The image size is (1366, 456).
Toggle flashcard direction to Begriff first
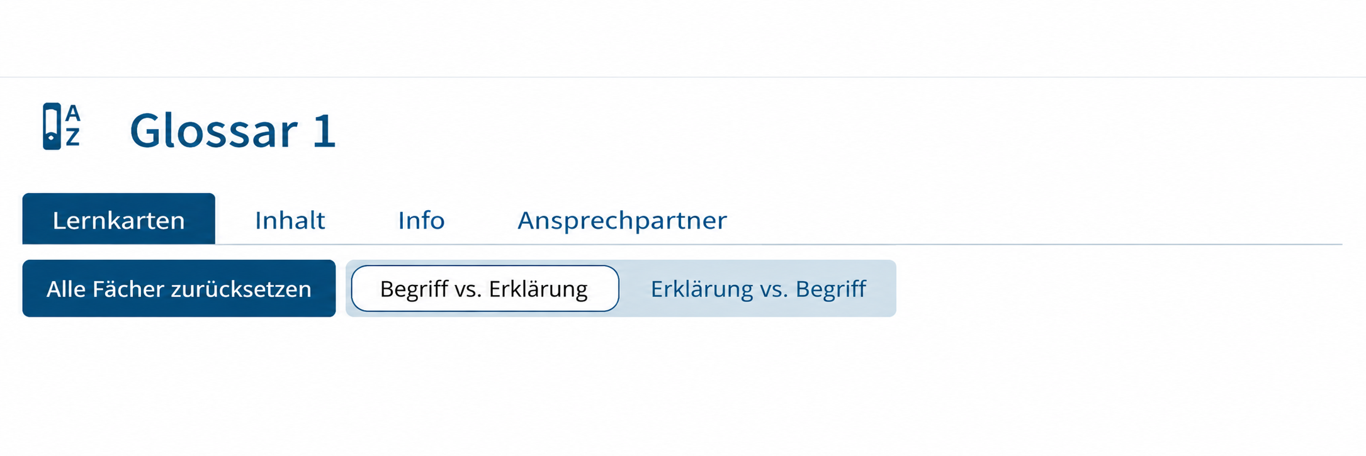tap(484, 289)
